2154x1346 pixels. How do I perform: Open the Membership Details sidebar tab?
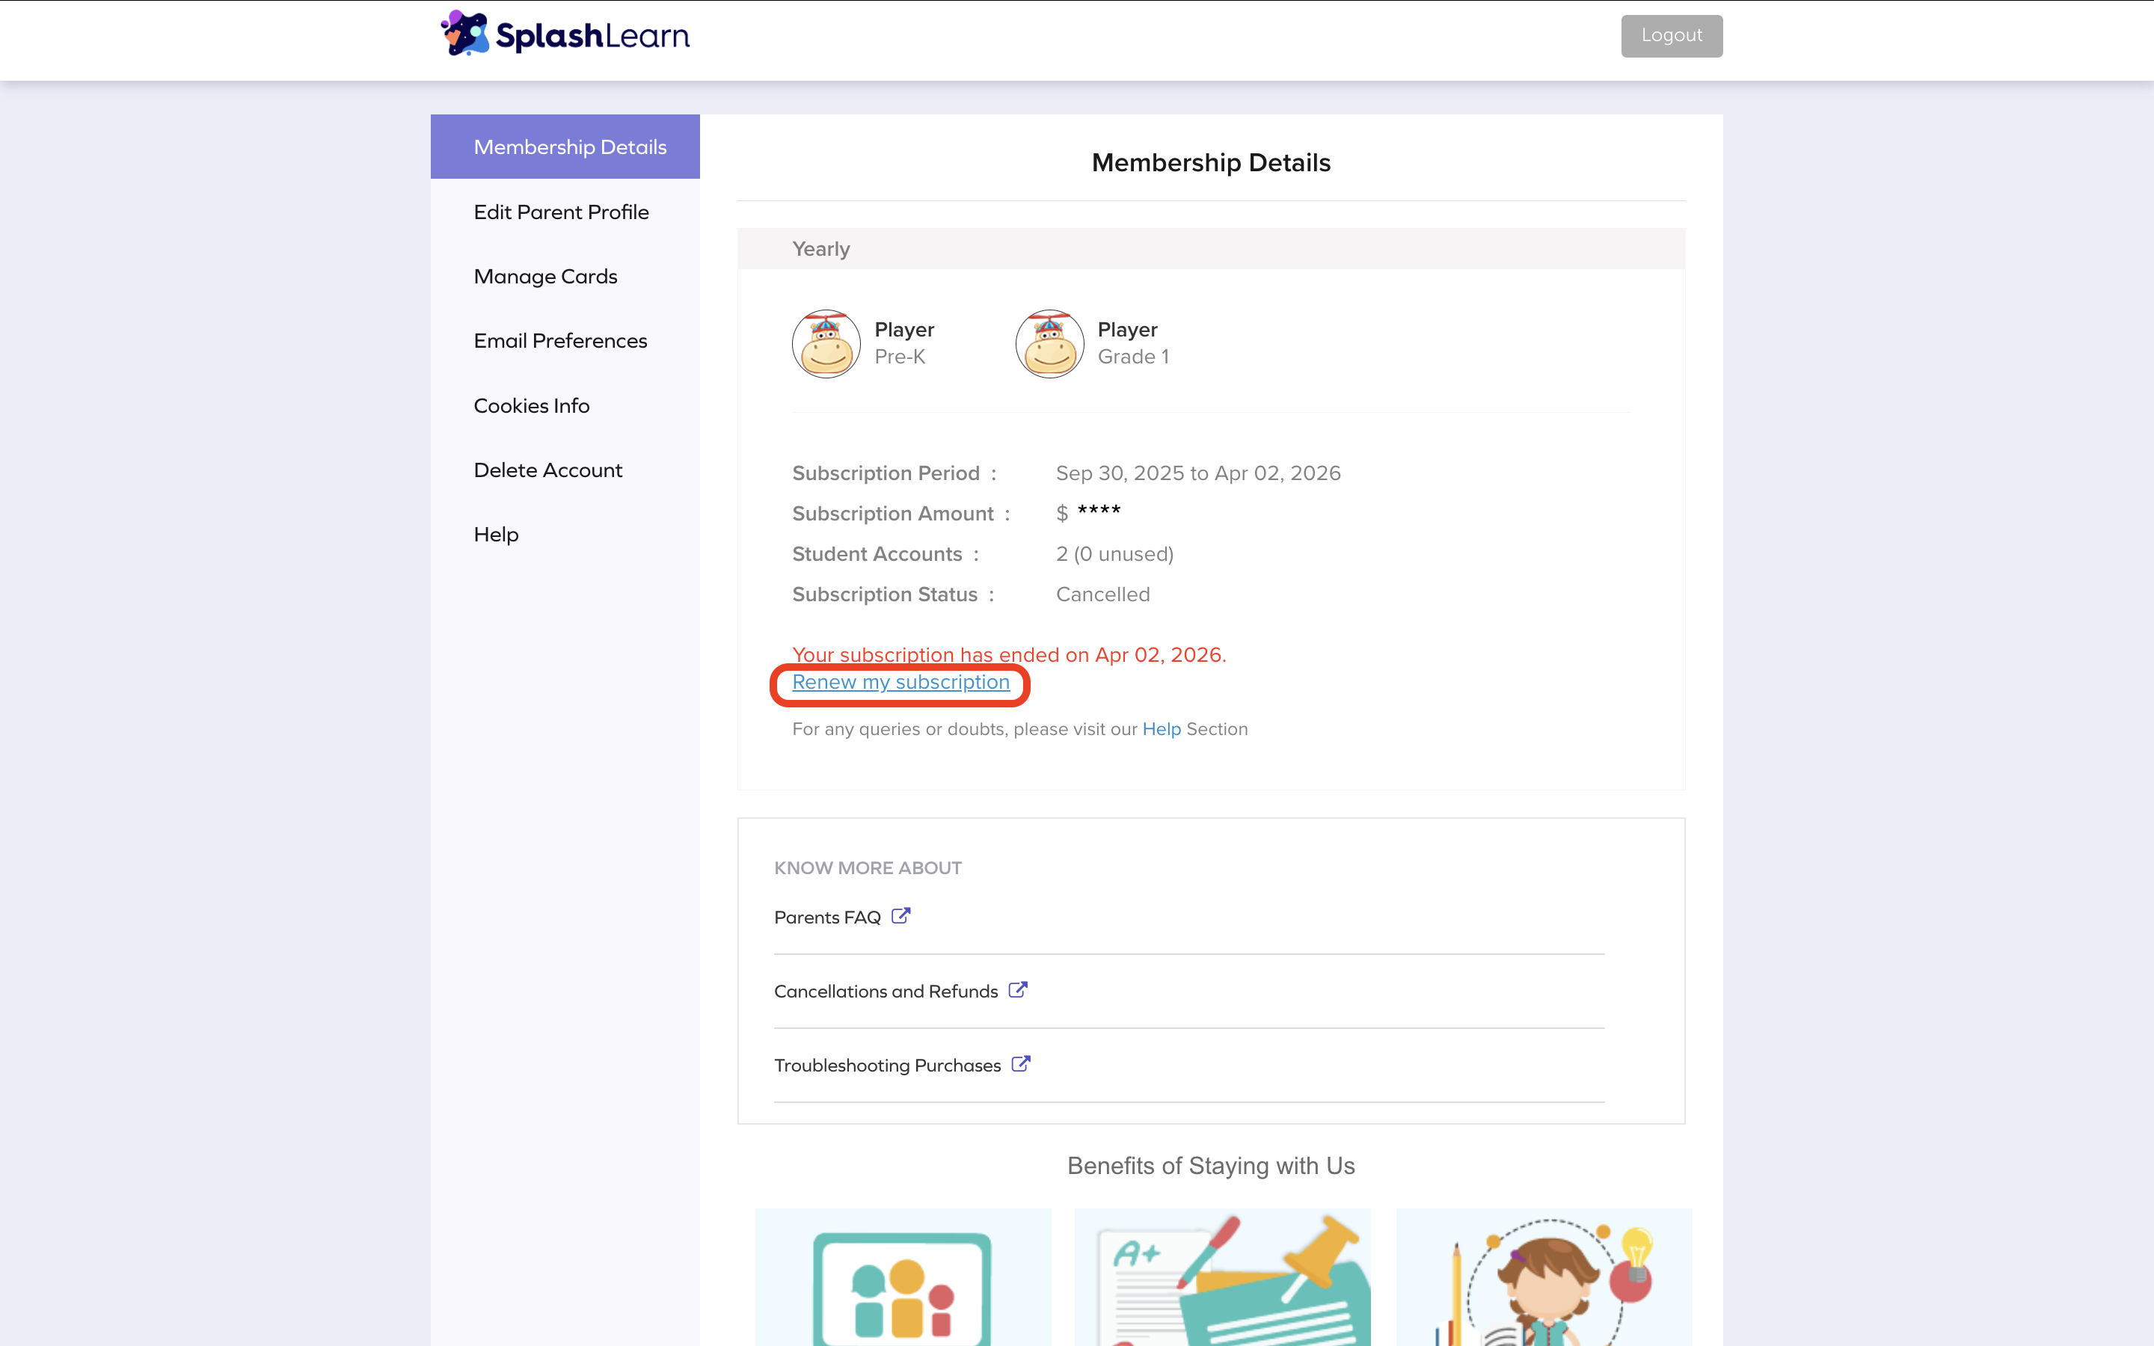point(565,147)
